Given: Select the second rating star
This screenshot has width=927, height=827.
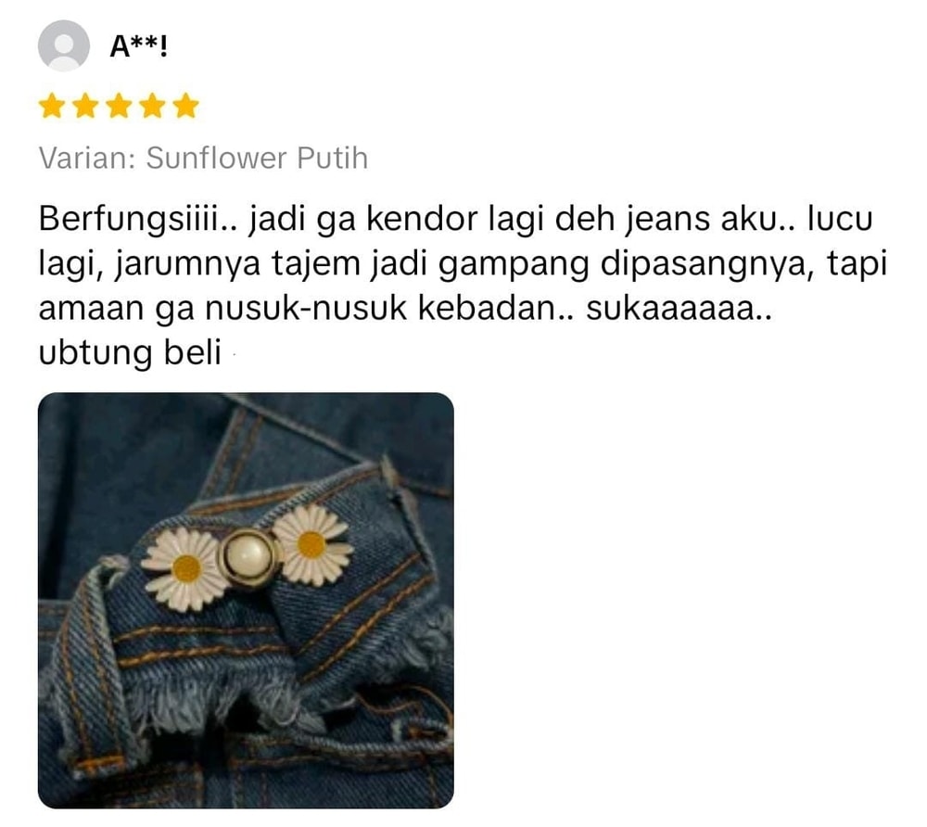Looking at the screenshot, I should [85, 106].
